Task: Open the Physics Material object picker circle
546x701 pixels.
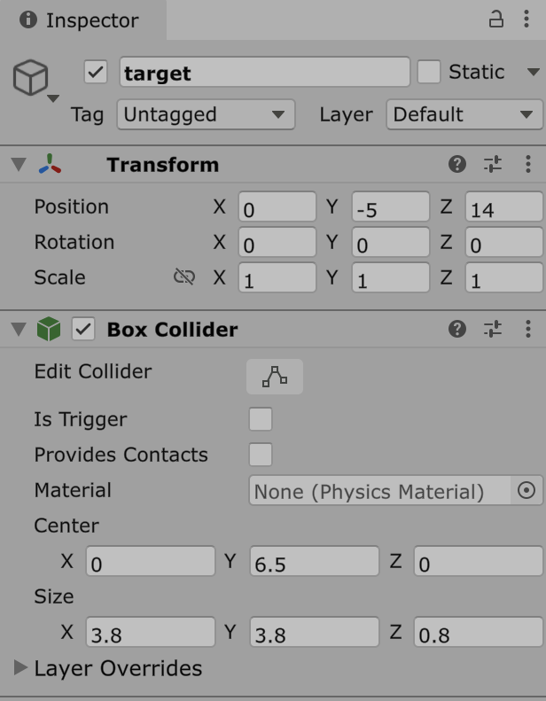Action: (x=526, y=490)
